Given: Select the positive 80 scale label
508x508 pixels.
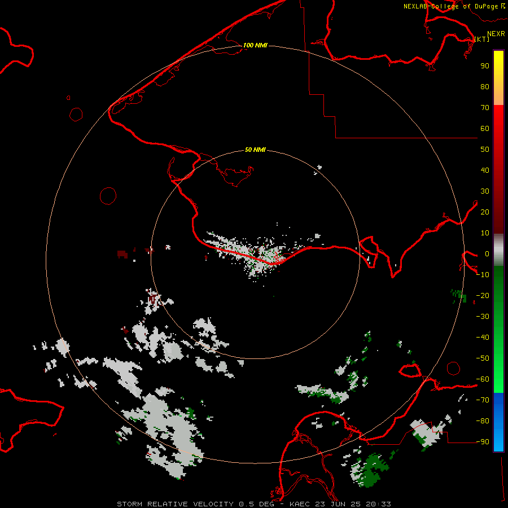Looking at the screenshot, I should pos(485,87).
